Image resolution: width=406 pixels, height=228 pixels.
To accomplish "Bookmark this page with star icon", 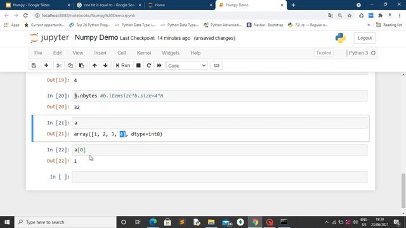I will pos(350,15).
